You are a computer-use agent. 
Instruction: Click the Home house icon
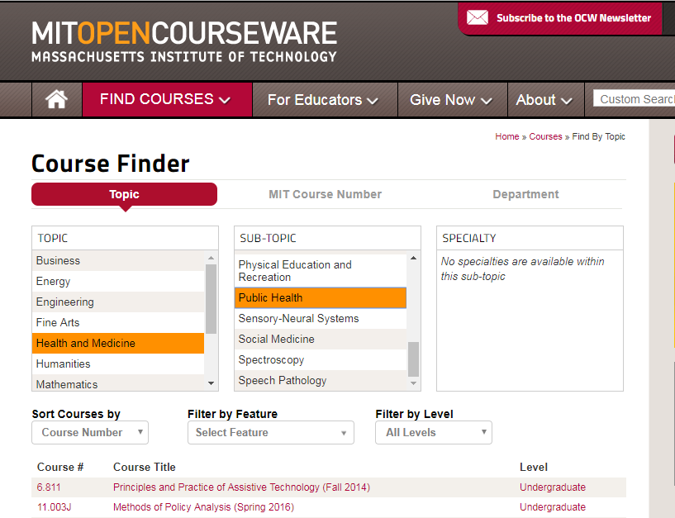coord(56,100)
